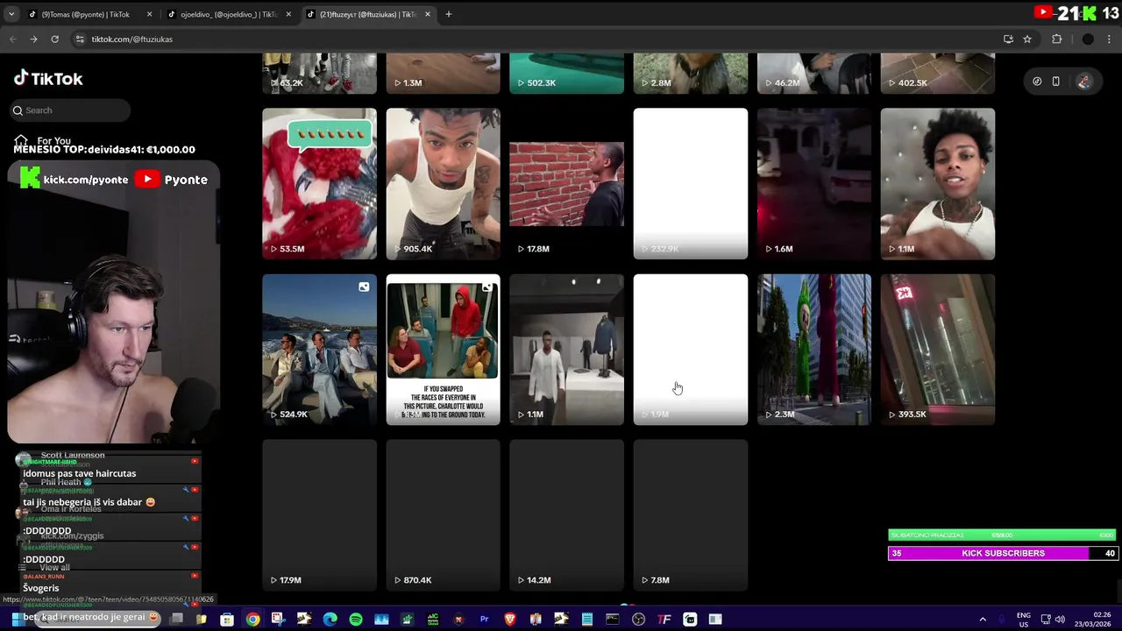
Task: Open the boat photo post with 524.9K views
Action: tap(319, 349)
